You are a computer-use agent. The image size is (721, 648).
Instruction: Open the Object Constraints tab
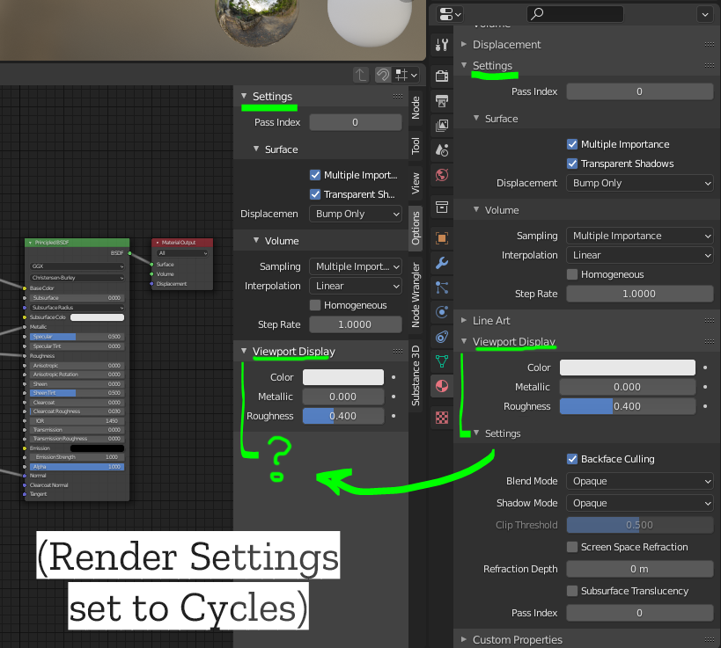tap(442, 337)
